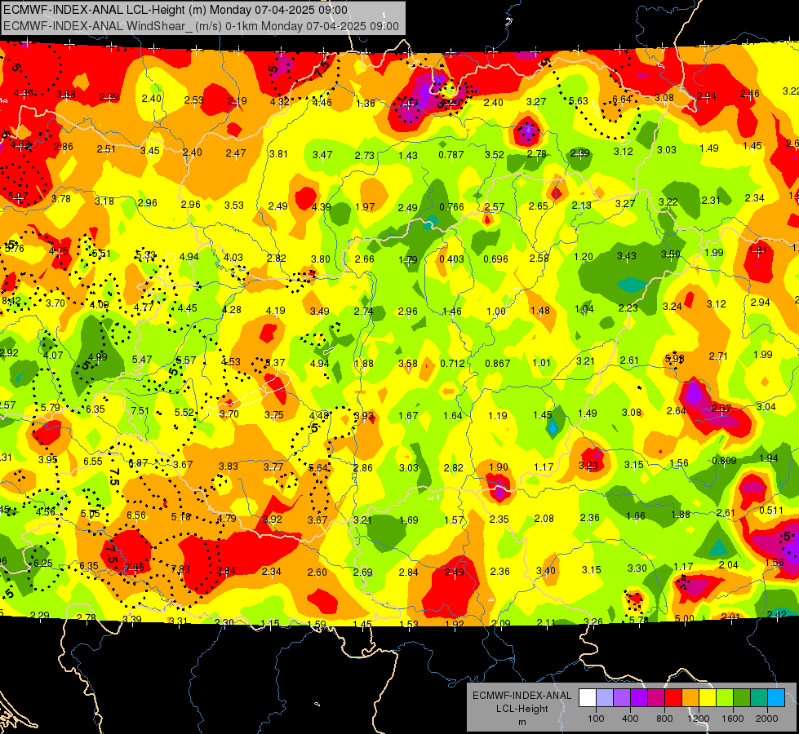Click the grid value '5.52'
This screenshot has width=799, height=734.
[x=184, y=412]
